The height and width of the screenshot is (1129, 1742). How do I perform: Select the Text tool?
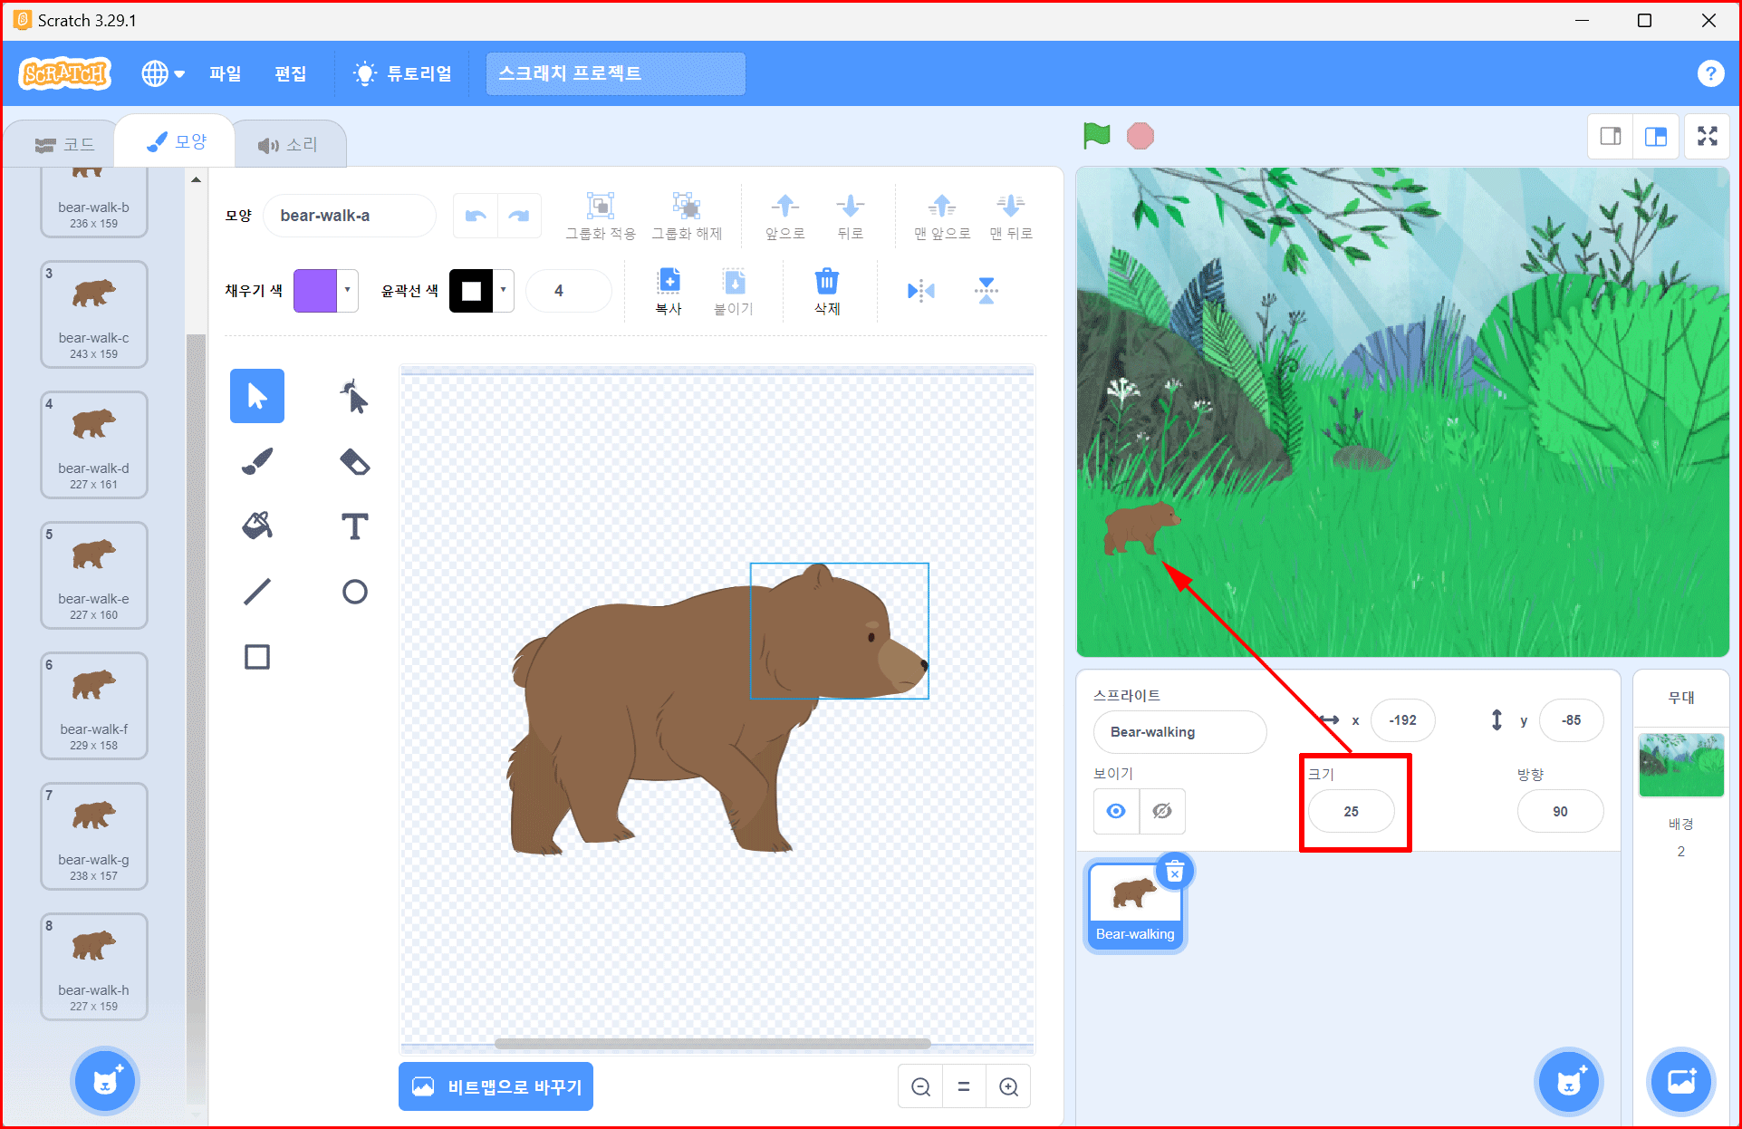(354, 526)
